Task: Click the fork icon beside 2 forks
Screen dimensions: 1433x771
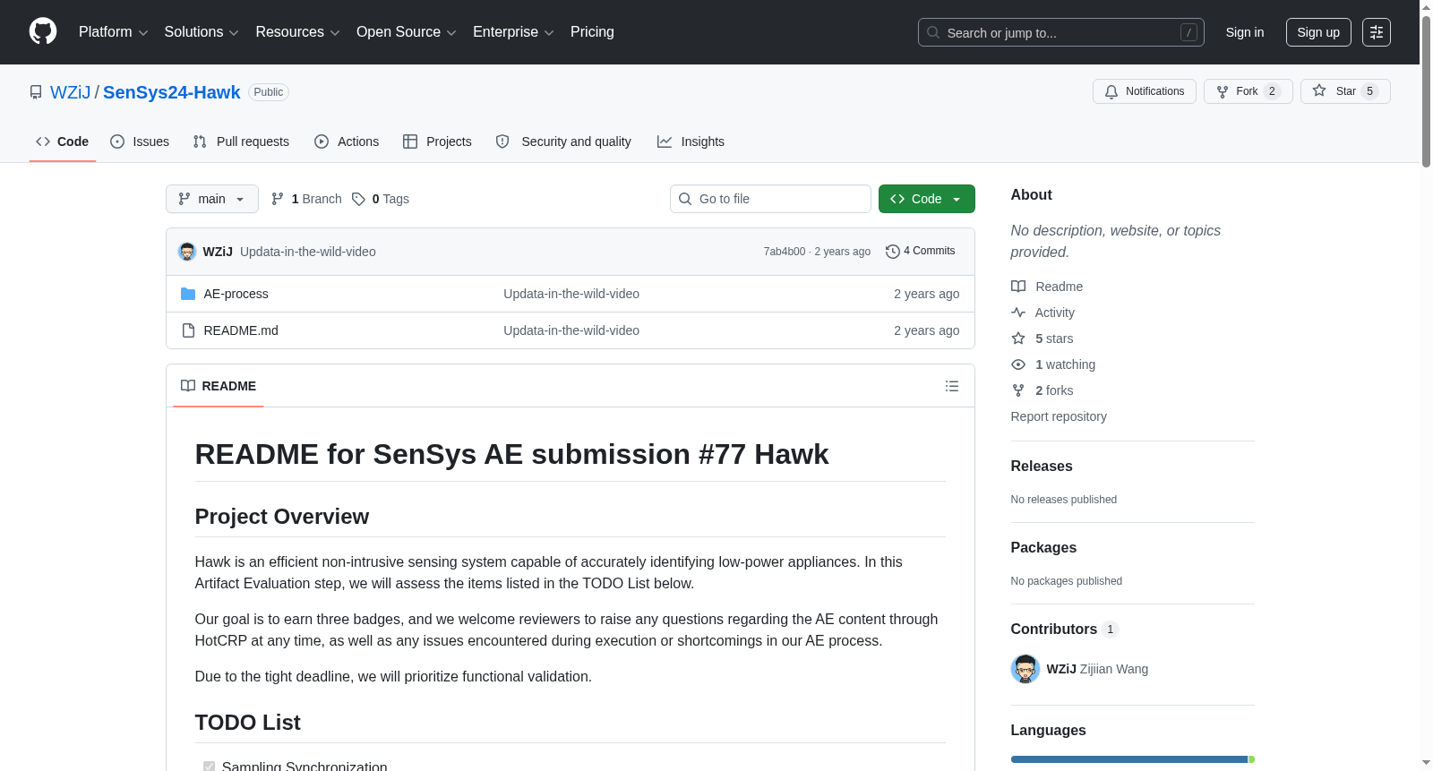Action: (x=1018, y=390)
